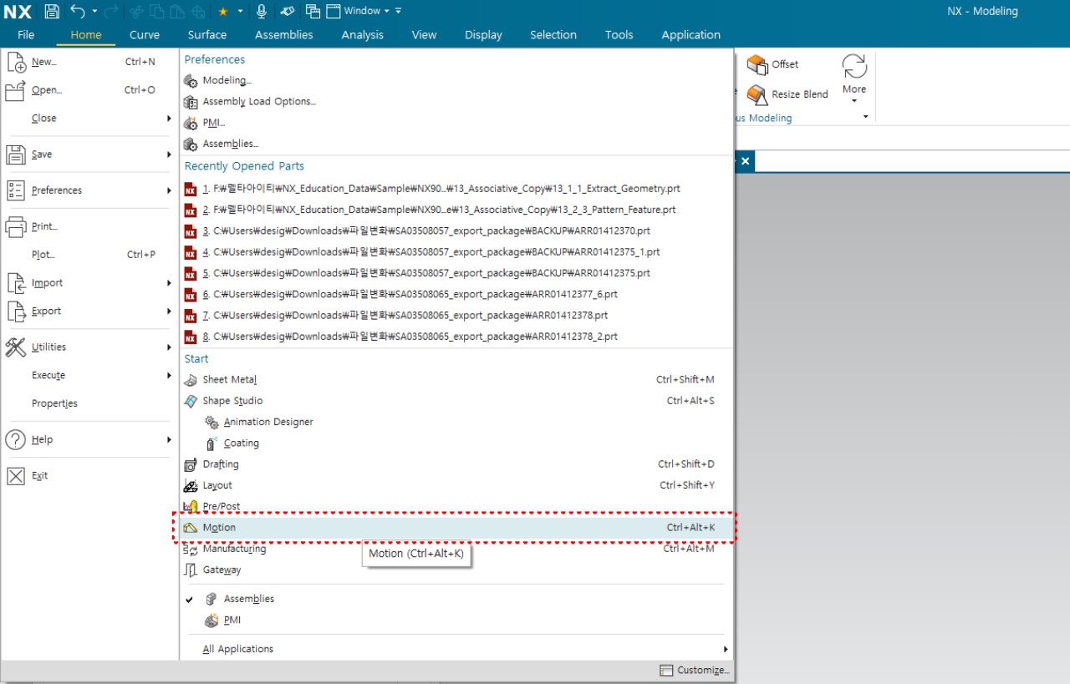Click the microphone voice command icon
The width and height of the screenshot is (1070, 684).
tap(262, 11)
